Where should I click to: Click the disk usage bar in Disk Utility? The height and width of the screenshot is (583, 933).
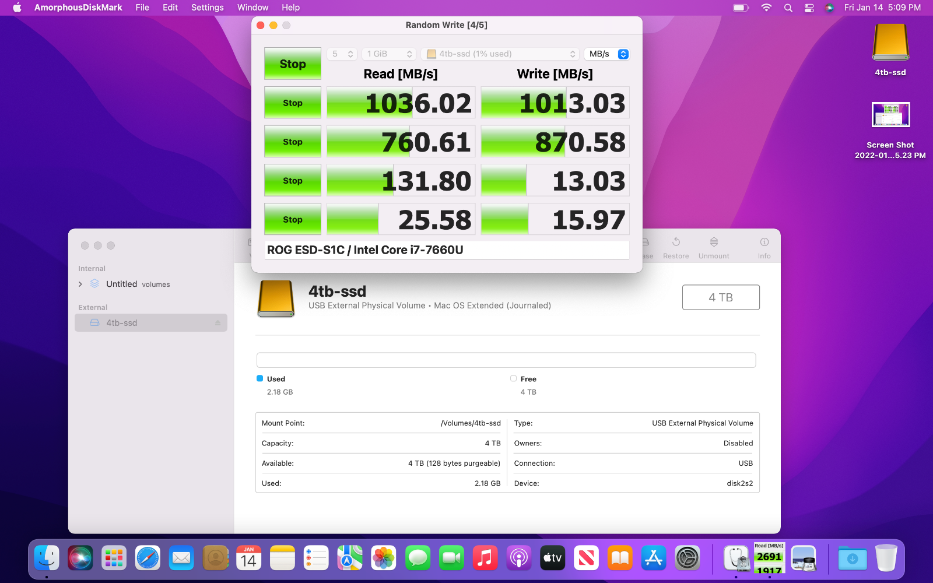[506, 360]
